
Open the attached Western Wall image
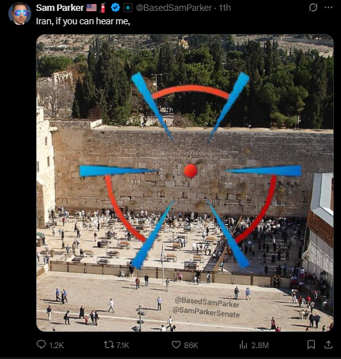coord(185,183)
